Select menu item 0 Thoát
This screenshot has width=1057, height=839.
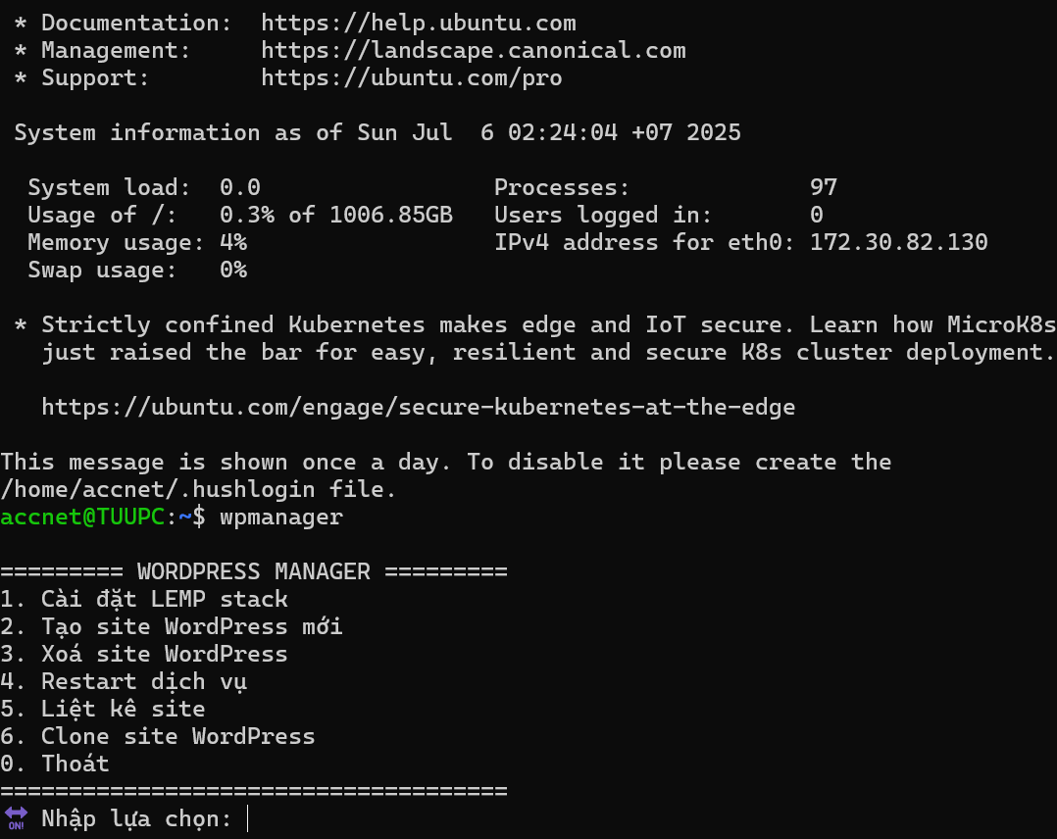(x=55, y=764)
